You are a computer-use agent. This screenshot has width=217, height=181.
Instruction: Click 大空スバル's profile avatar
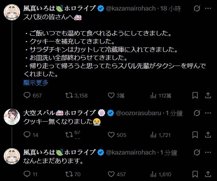tap(11, 116)
